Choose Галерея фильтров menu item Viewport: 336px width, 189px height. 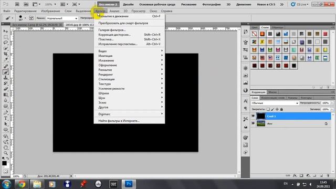pyautogui.click(x=112, y=30)
